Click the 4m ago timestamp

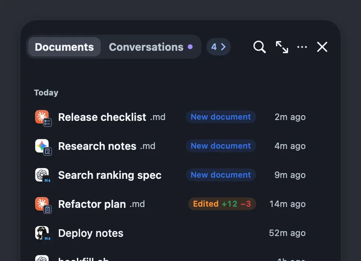click(x=290, y=146)
